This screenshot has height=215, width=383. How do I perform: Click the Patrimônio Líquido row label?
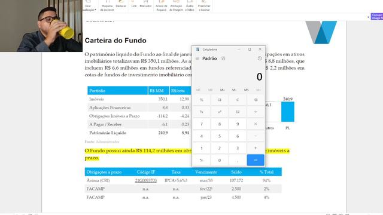(x=108, y=133)
